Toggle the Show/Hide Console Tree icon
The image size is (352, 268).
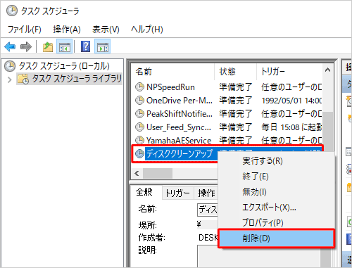[64, 47]
